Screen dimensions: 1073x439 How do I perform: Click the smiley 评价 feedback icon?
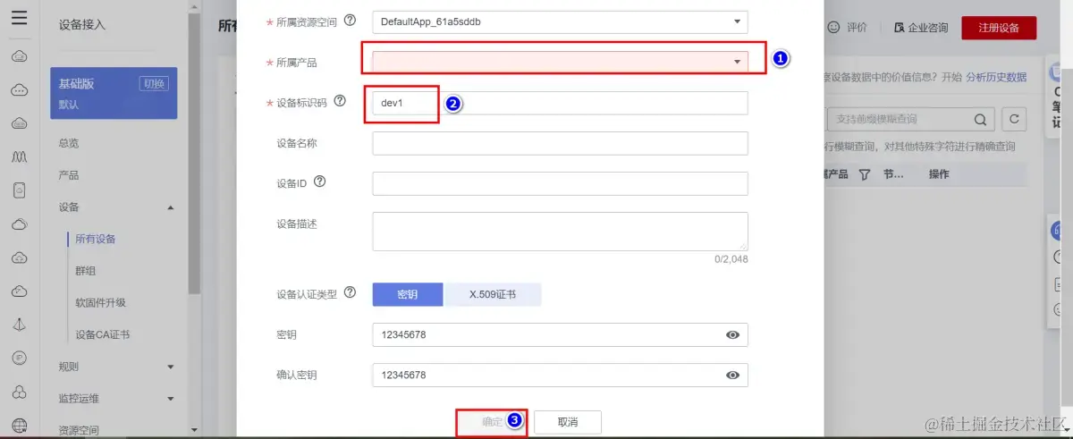(x=833, y=28)
